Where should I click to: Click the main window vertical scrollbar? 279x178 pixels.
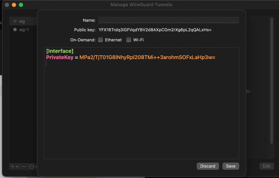tap(272, 81)
